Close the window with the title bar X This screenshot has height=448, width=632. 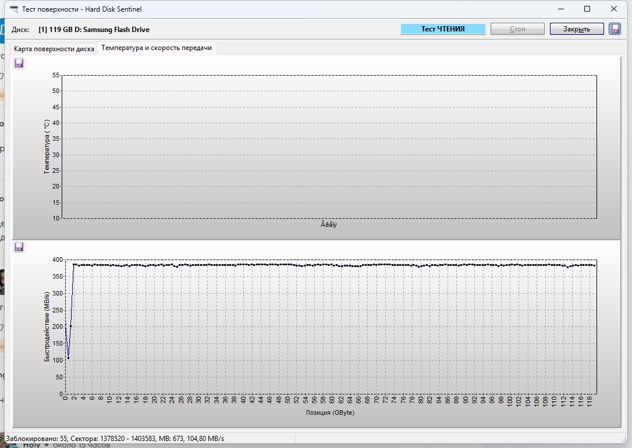click(614, 9)
